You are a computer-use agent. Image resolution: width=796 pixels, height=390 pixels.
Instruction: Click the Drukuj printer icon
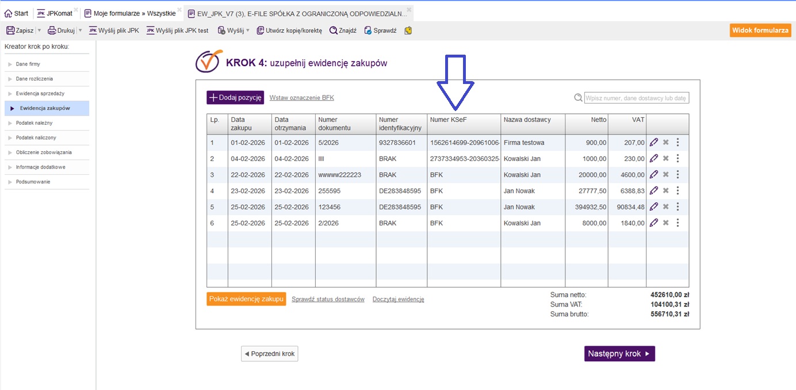tap(52, 30)
